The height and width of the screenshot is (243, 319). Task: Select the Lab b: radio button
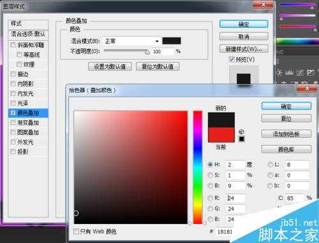click(x=270, y=186)
